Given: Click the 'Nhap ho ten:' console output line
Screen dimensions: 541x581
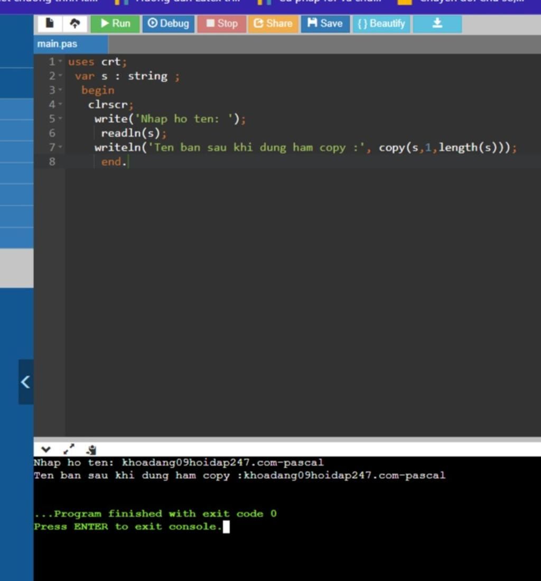Looking at the screenshot, I should pos(179,462).
